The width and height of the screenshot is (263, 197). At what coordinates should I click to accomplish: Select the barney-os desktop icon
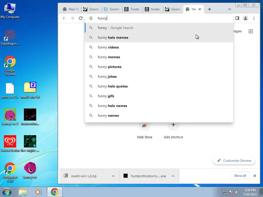pos(30,170)
